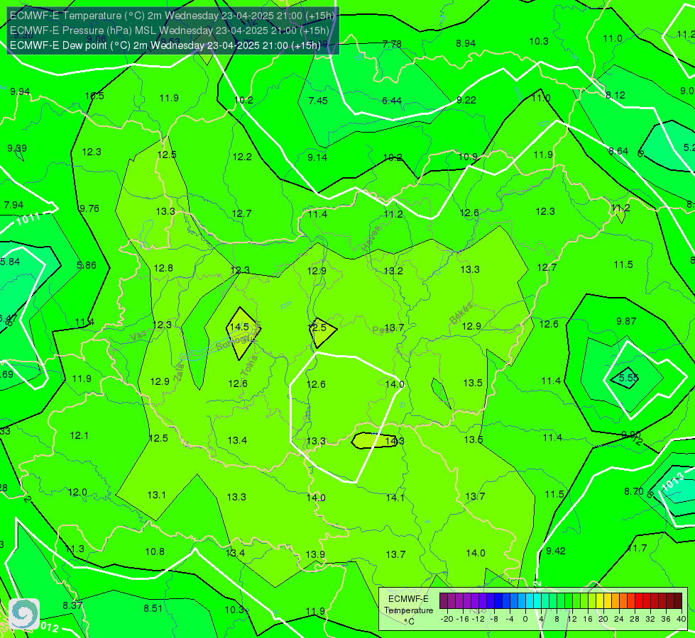
Task: Click the 1013 isobar label
Action: click(672, 482)
